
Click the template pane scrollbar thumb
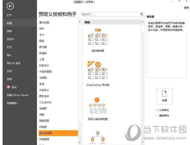pyautogui.click(x=142, y=29)
